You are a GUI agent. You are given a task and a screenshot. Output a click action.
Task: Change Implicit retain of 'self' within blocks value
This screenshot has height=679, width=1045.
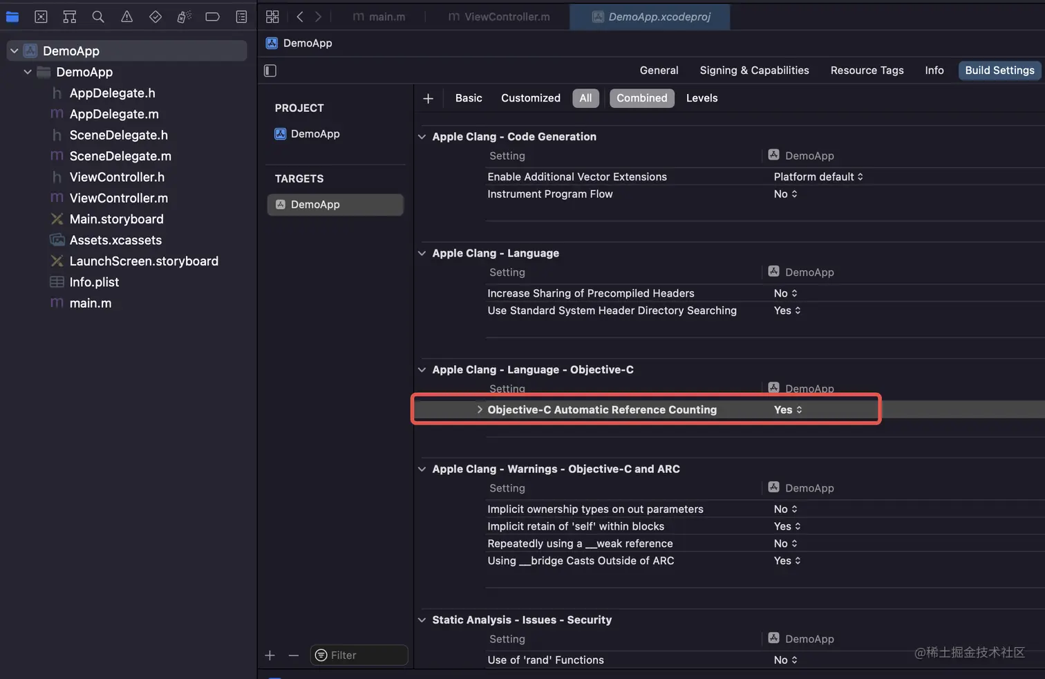[787, 527]
